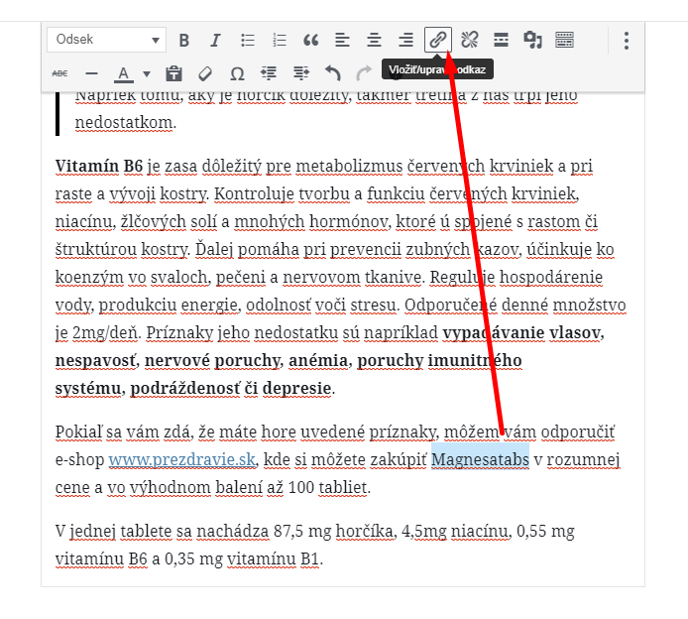
Task: Open the www.prezdravie.sk link
Action: click(x=183, y=459)
